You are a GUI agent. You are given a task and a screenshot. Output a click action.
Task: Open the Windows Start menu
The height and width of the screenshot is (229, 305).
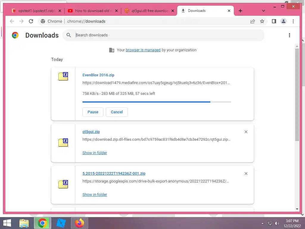[x=7, y=223]
